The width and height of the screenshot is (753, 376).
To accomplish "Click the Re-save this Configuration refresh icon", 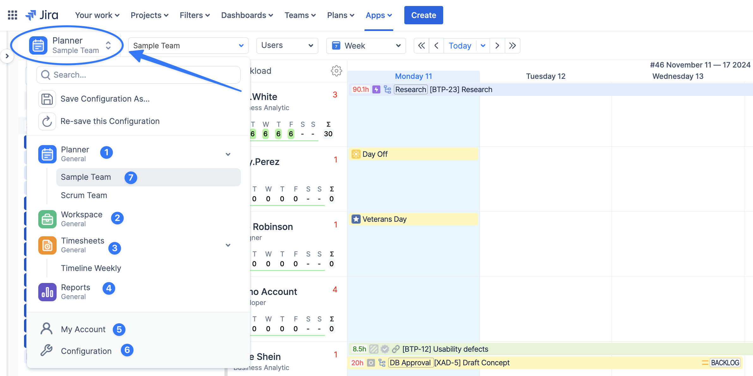I will point(47,121).
